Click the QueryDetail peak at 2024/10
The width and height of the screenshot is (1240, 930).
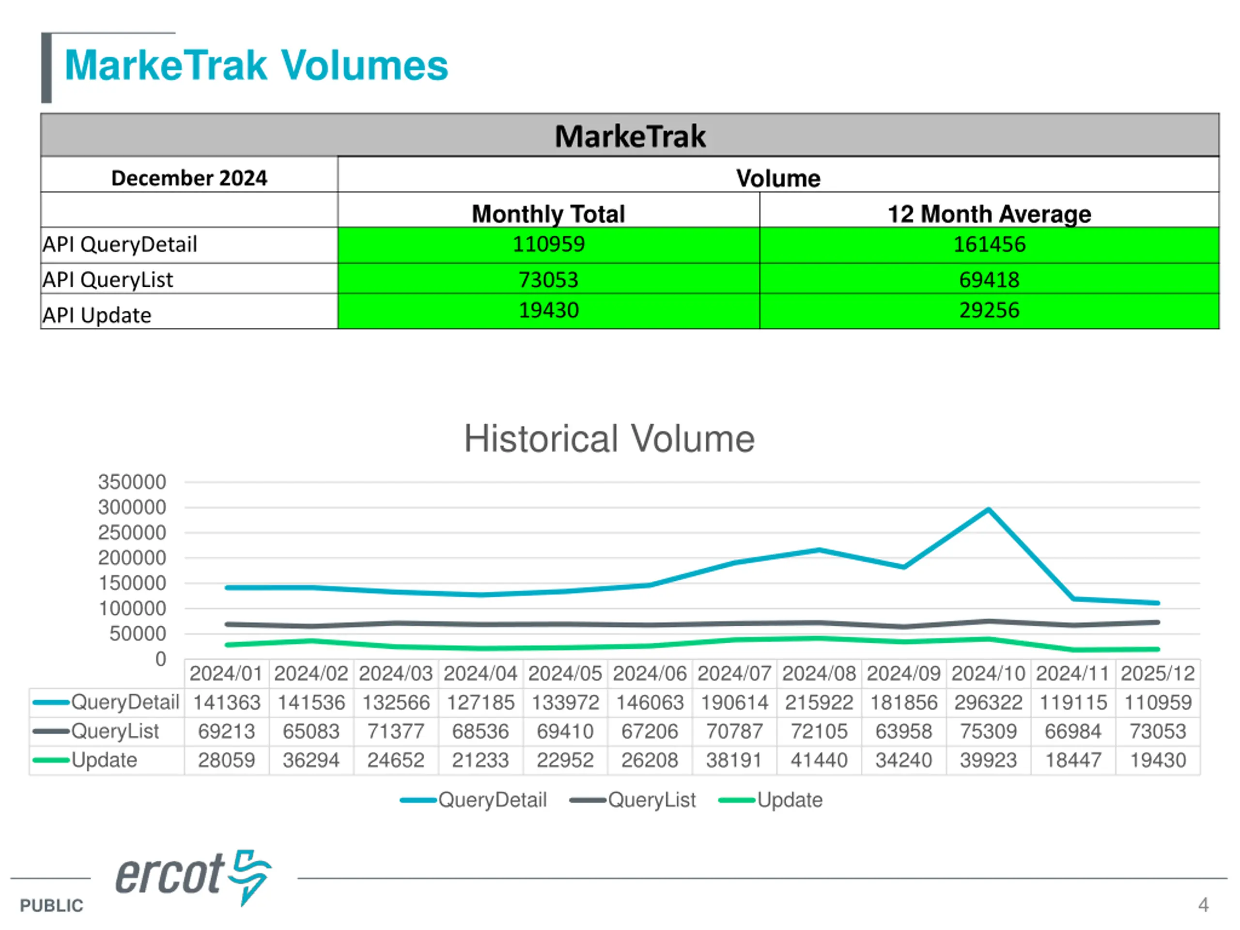click(988, 509)
